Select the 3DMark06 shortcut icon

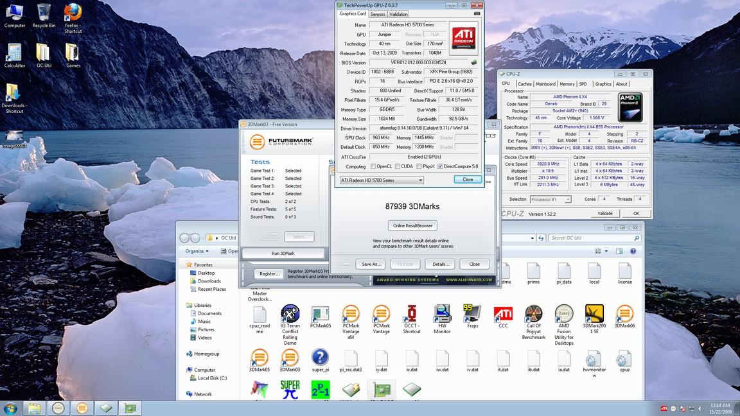pyautogui.click(x=624, y=316)
